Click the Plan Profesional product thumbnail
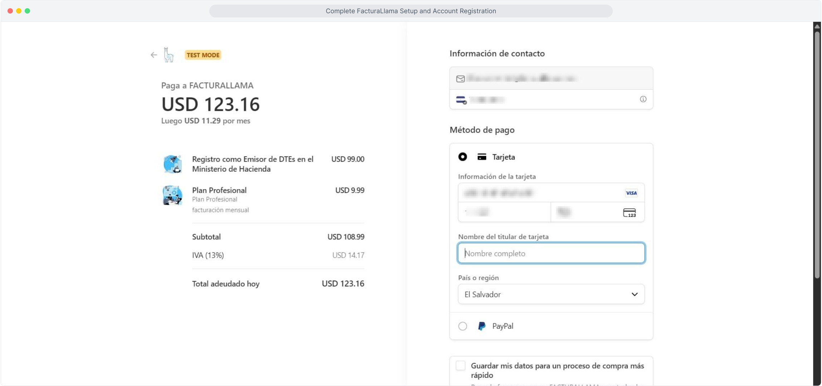The height and width of the screenshot is (386, 822). click(173, 195)
